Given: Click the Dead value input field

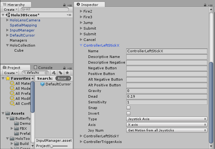Looking at the screenshot, I should click(x=167, y=96).
